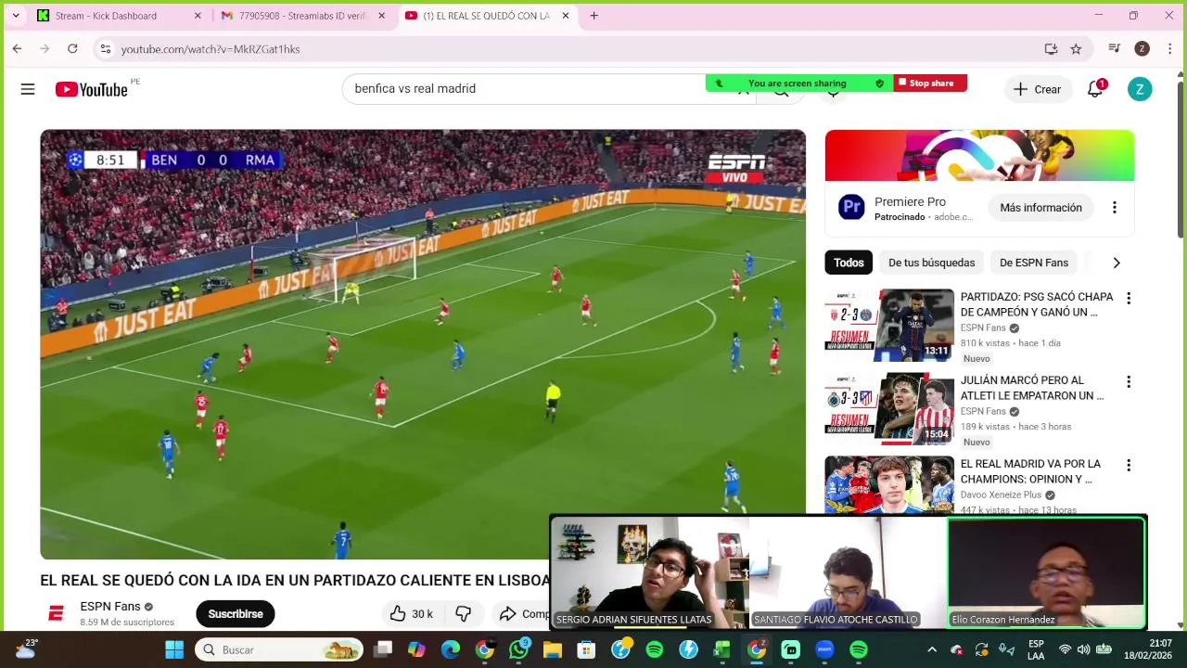Screen dimensions: 1187x668
Task: Click Atleti resumen thumbnail 15:04
Action: [x=889, y=408]
